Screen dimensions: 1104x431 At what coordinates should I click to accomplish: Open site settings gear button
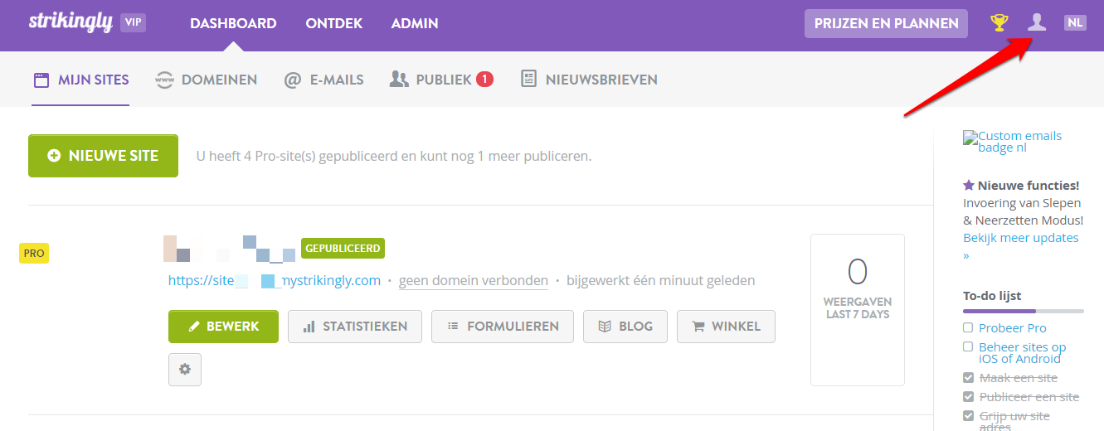[x=185, y=370]
